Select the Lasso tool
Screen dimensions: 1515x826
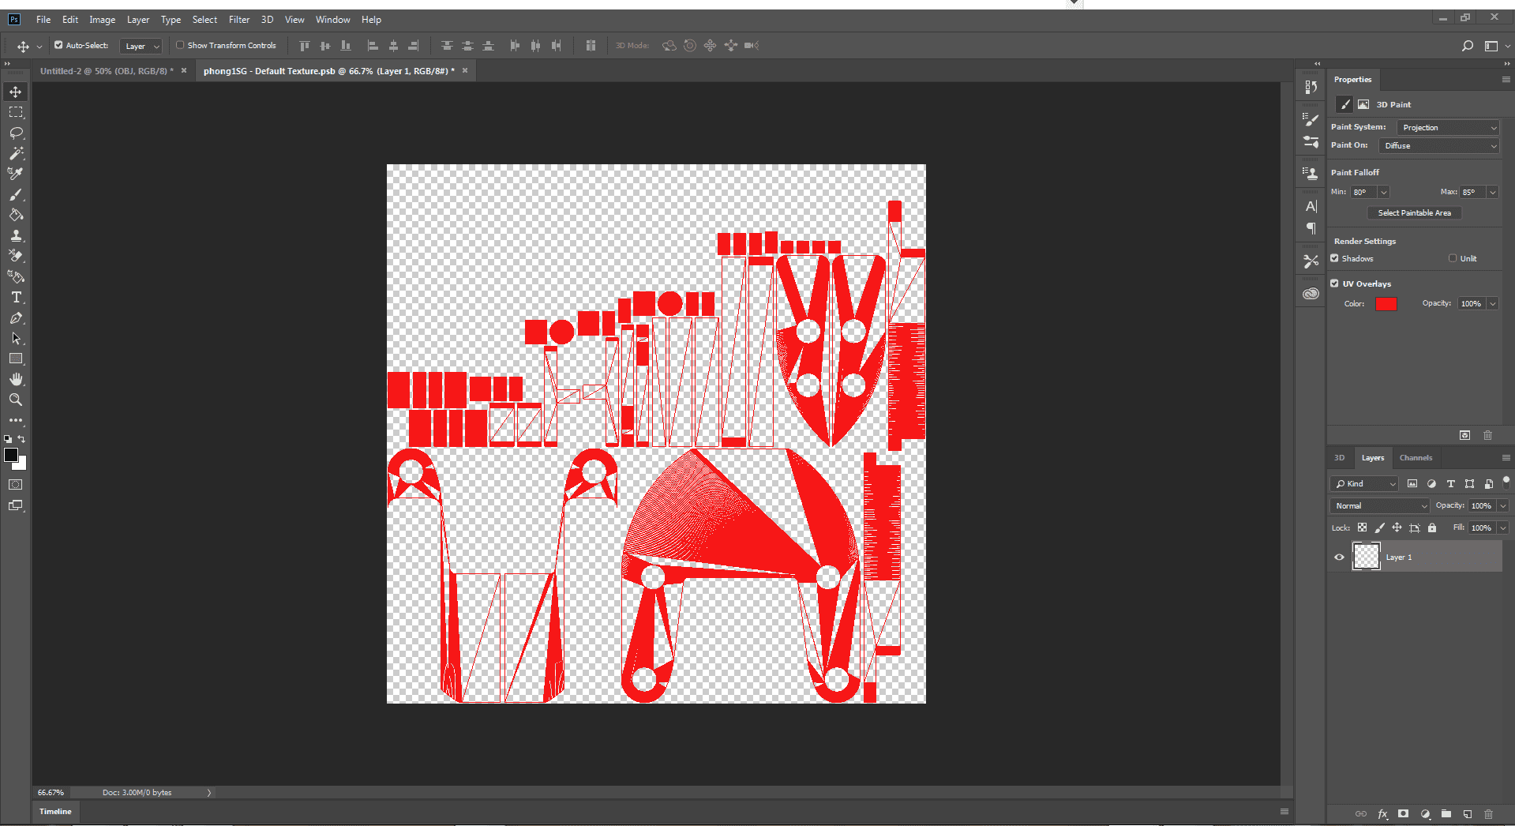[16, 133]
